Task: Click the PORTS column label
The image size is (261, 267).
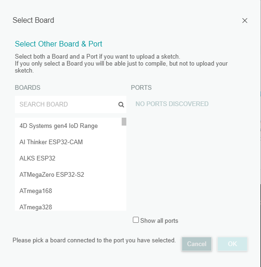Action: click(141, 87)
